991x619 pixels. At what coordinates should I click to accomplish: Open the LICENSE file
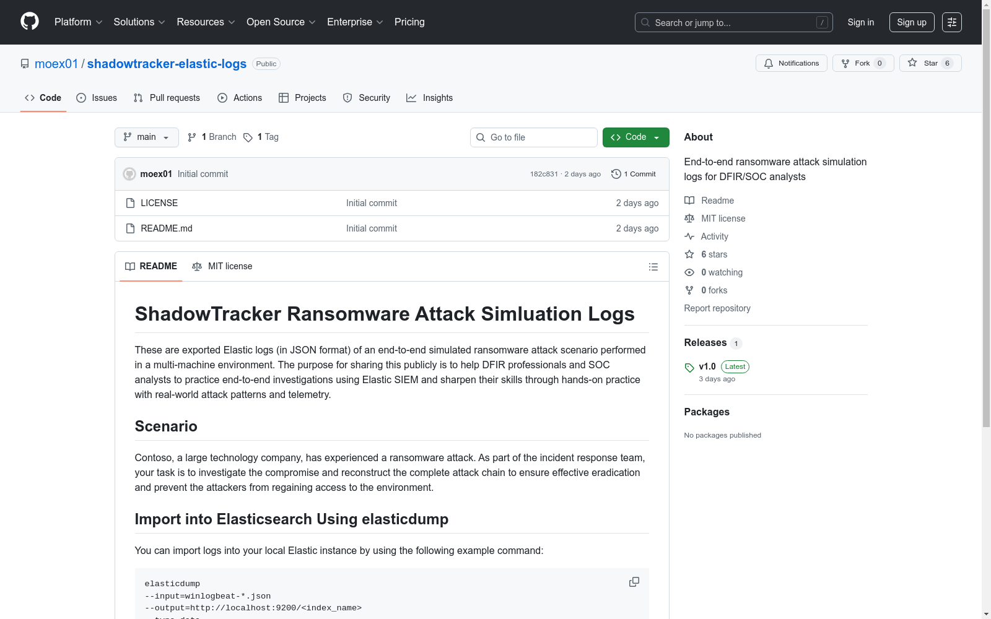click(159, 203)
